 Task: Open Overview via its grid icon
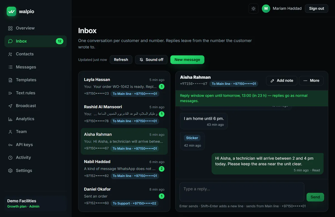click(x=10, y=28)
